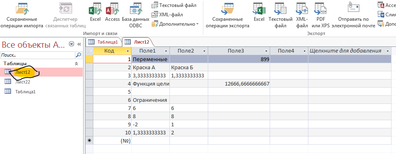Viewport: 396px width, 154px height.
Task: Export to XML file in Экспорт group
Action: 302,15
